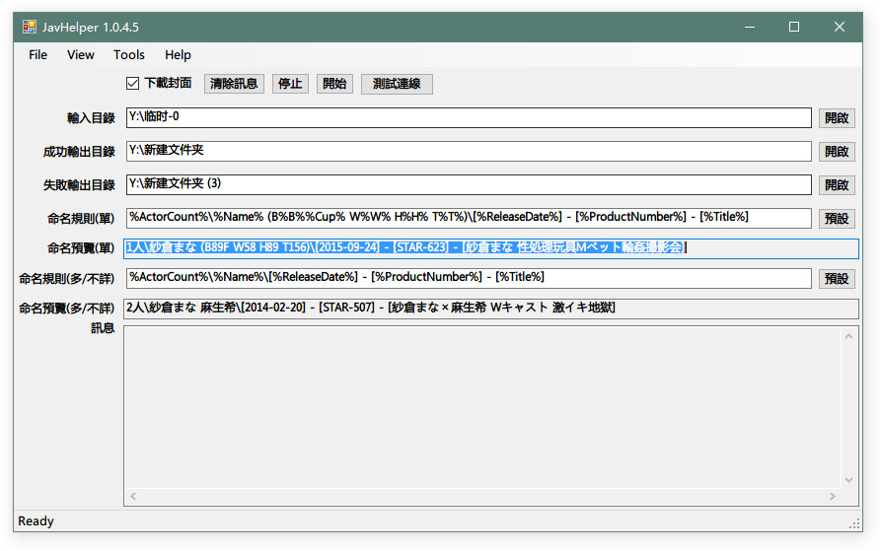Click 預設 button for 命名規則(單)
This screenshot has width=880, height=551.
(837, 219)
